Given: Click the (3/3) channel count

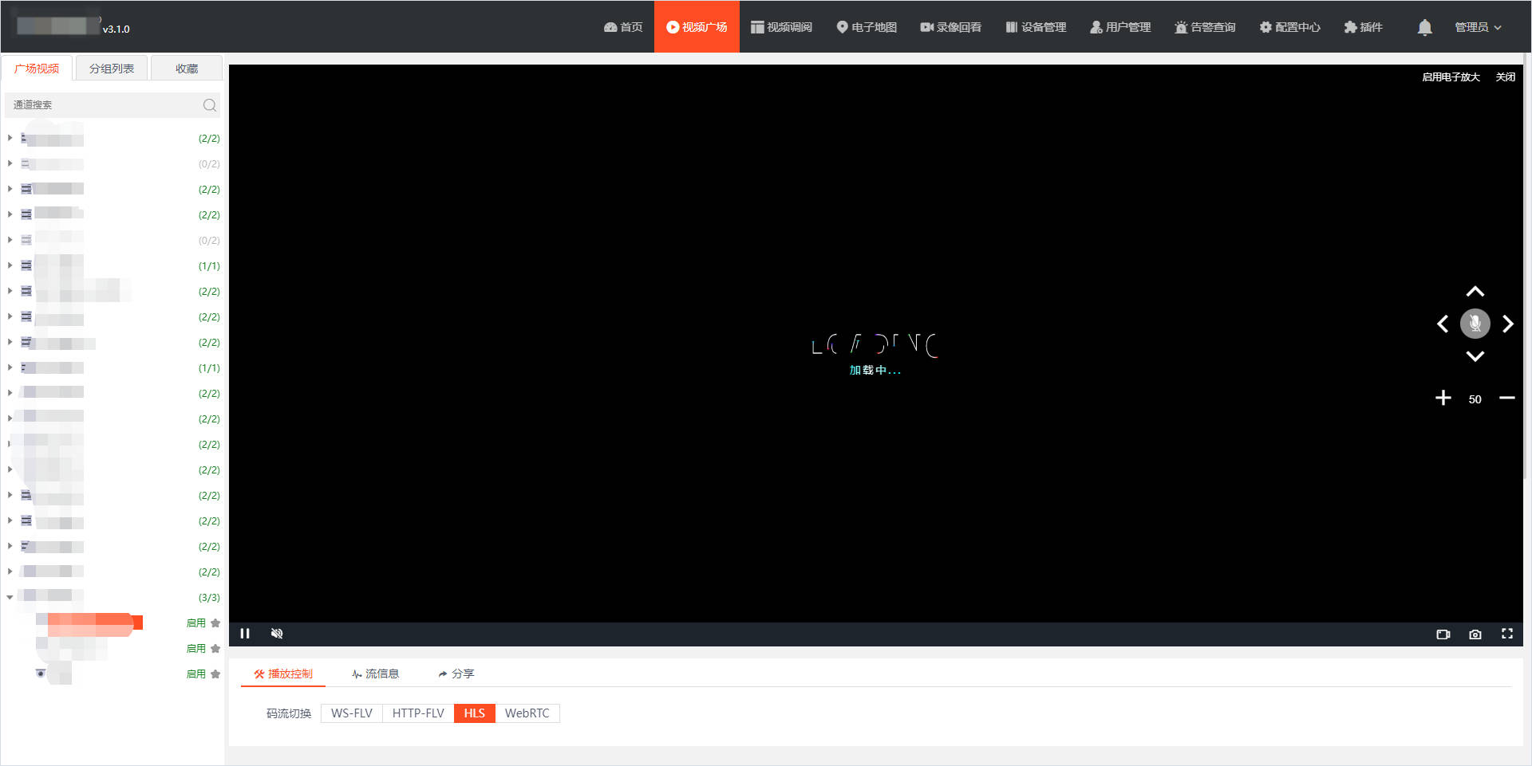Looking at the screenshot, I should click(x=209, y=598).
